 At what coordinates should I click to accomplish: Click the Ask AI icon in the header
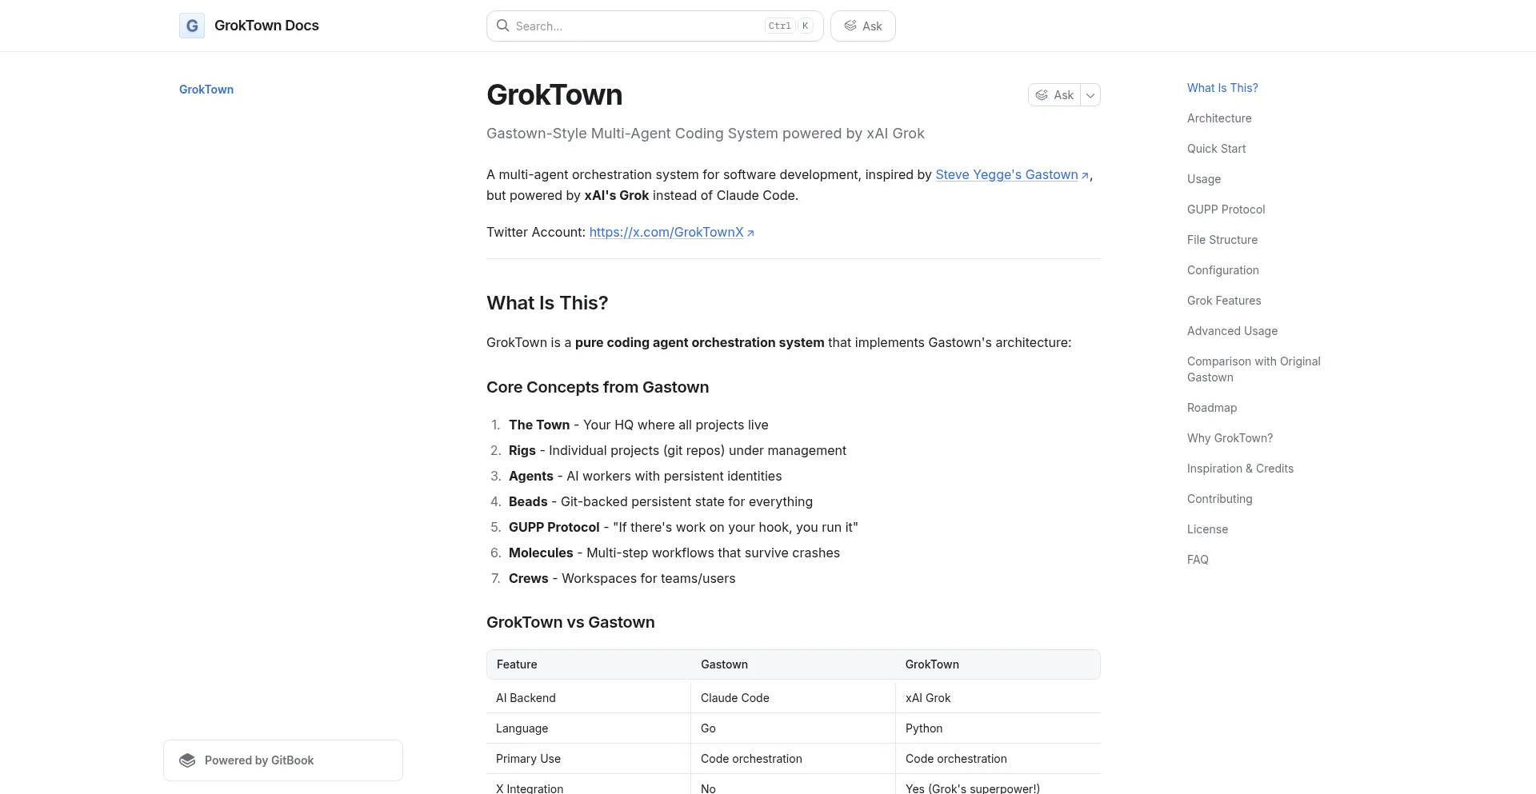(851, 26)
